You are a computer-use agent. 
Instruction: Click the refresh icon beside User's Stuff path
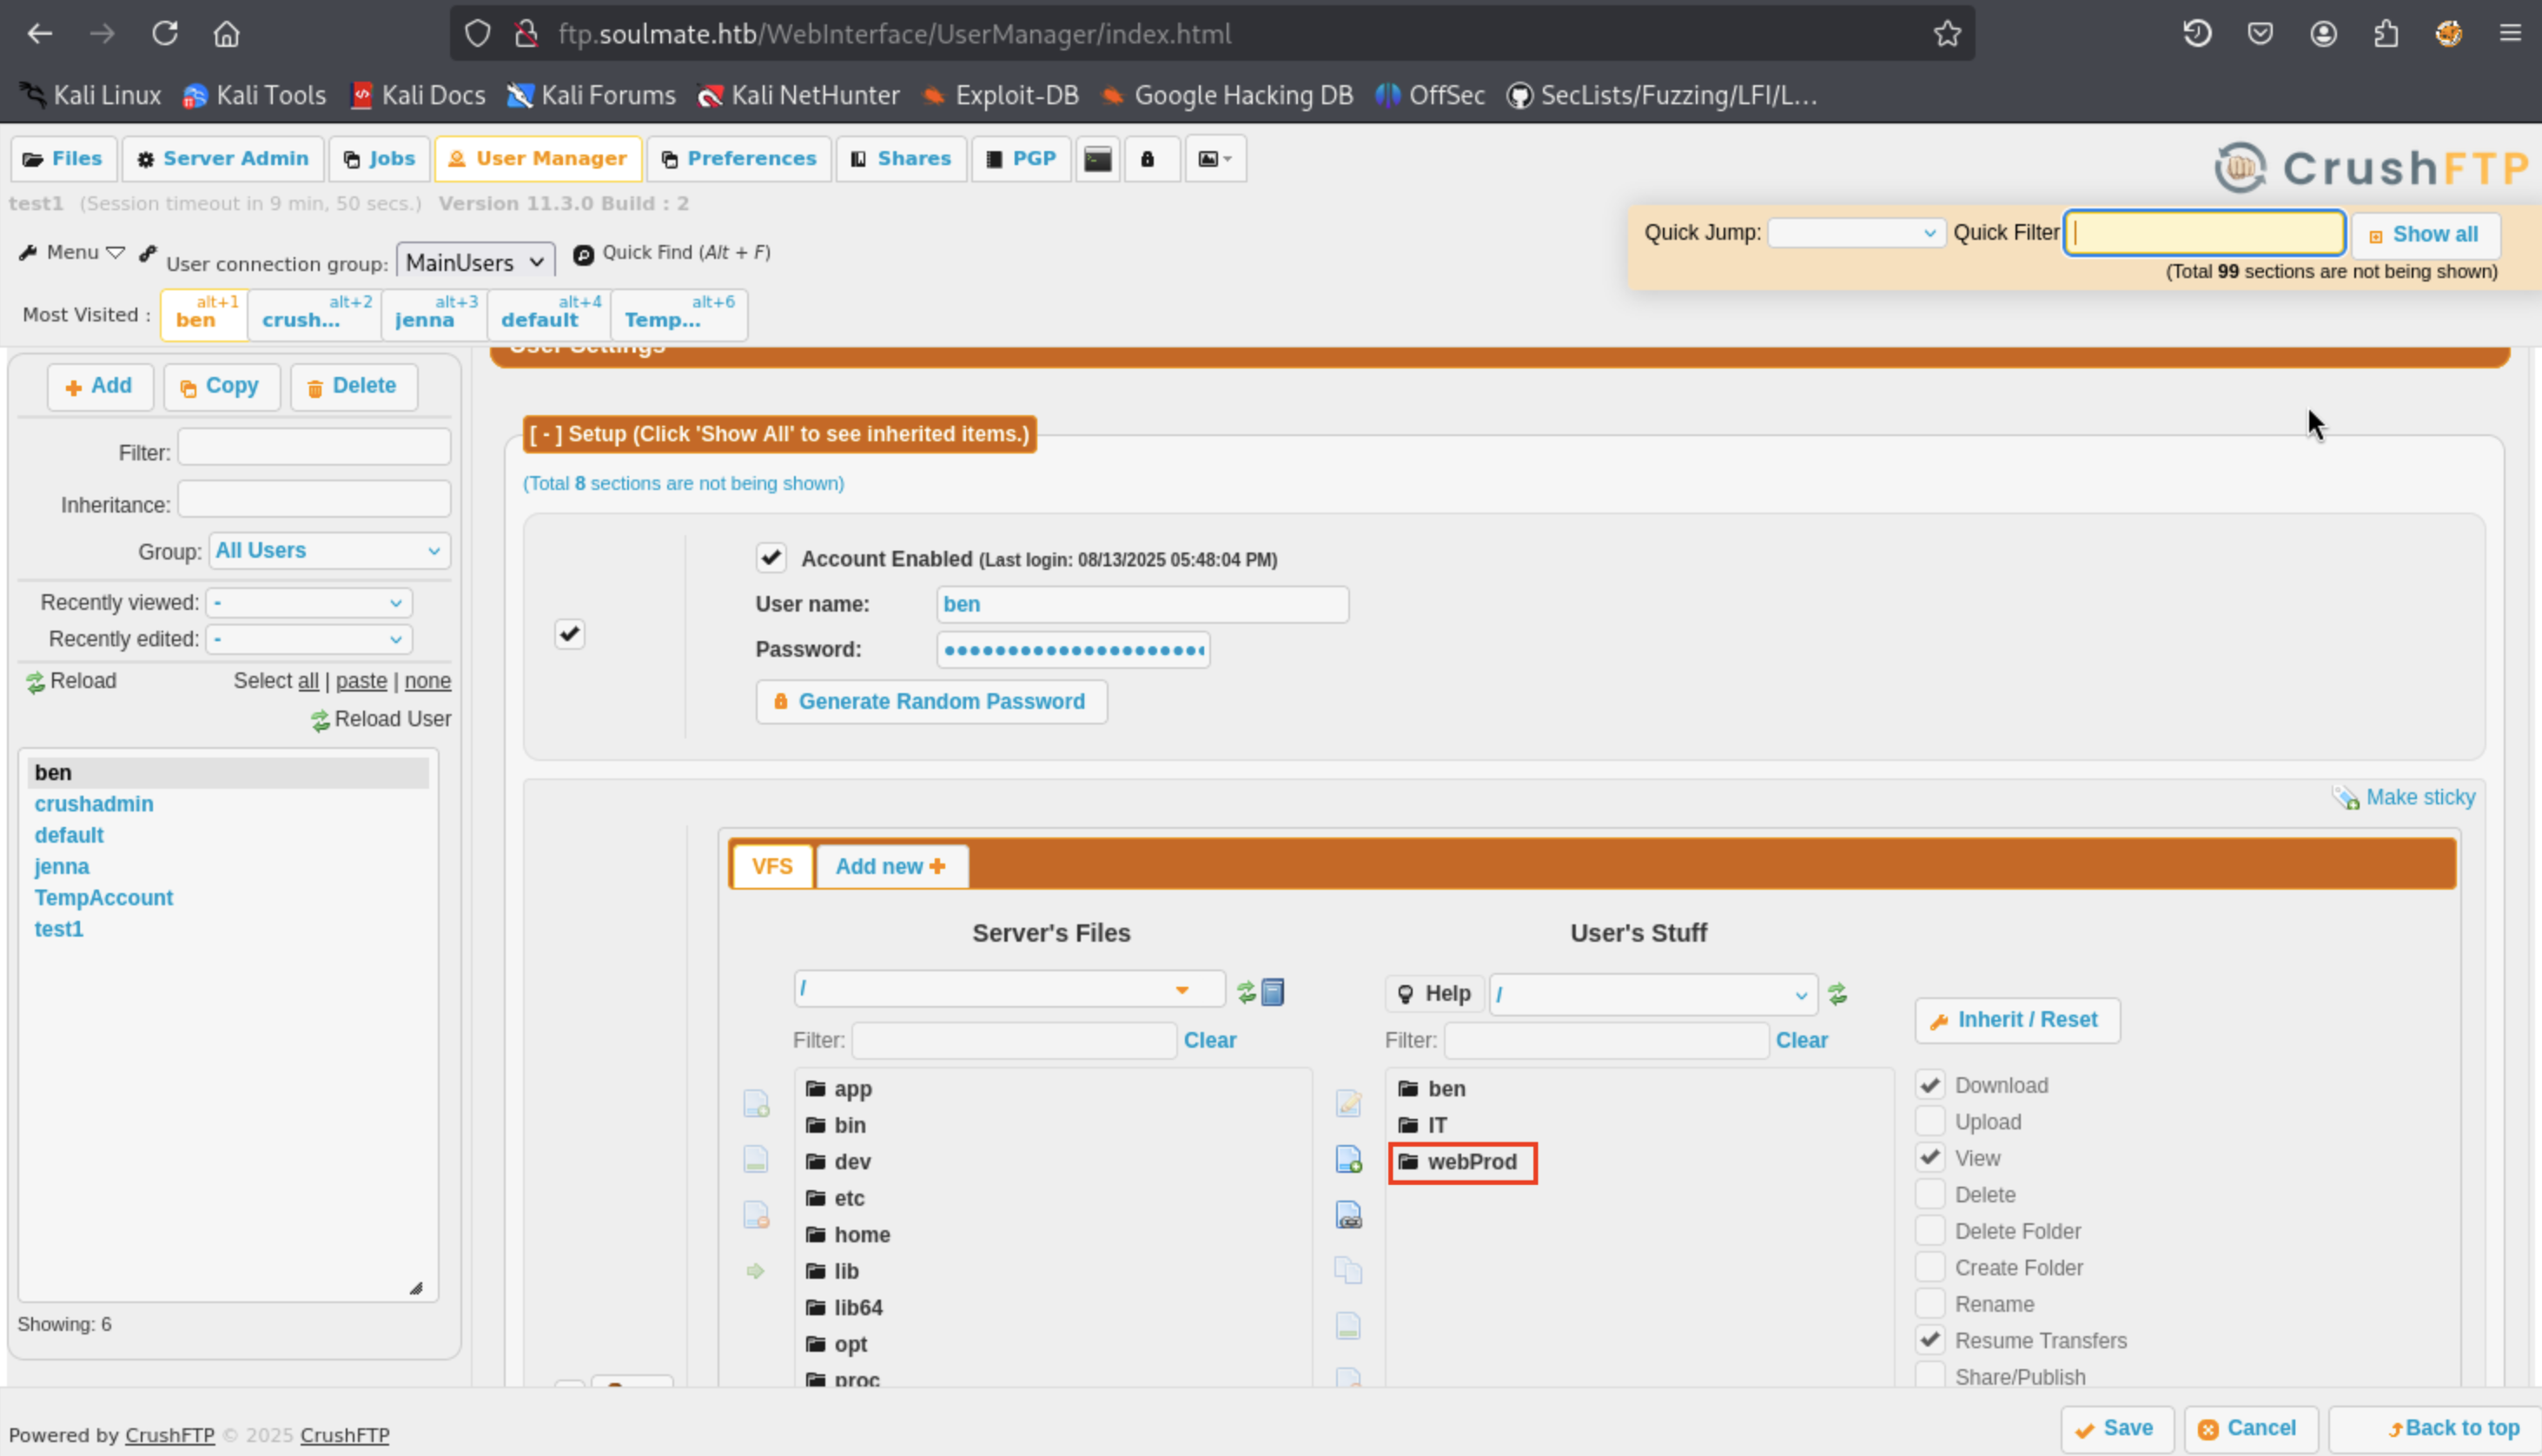[1837, 994]
